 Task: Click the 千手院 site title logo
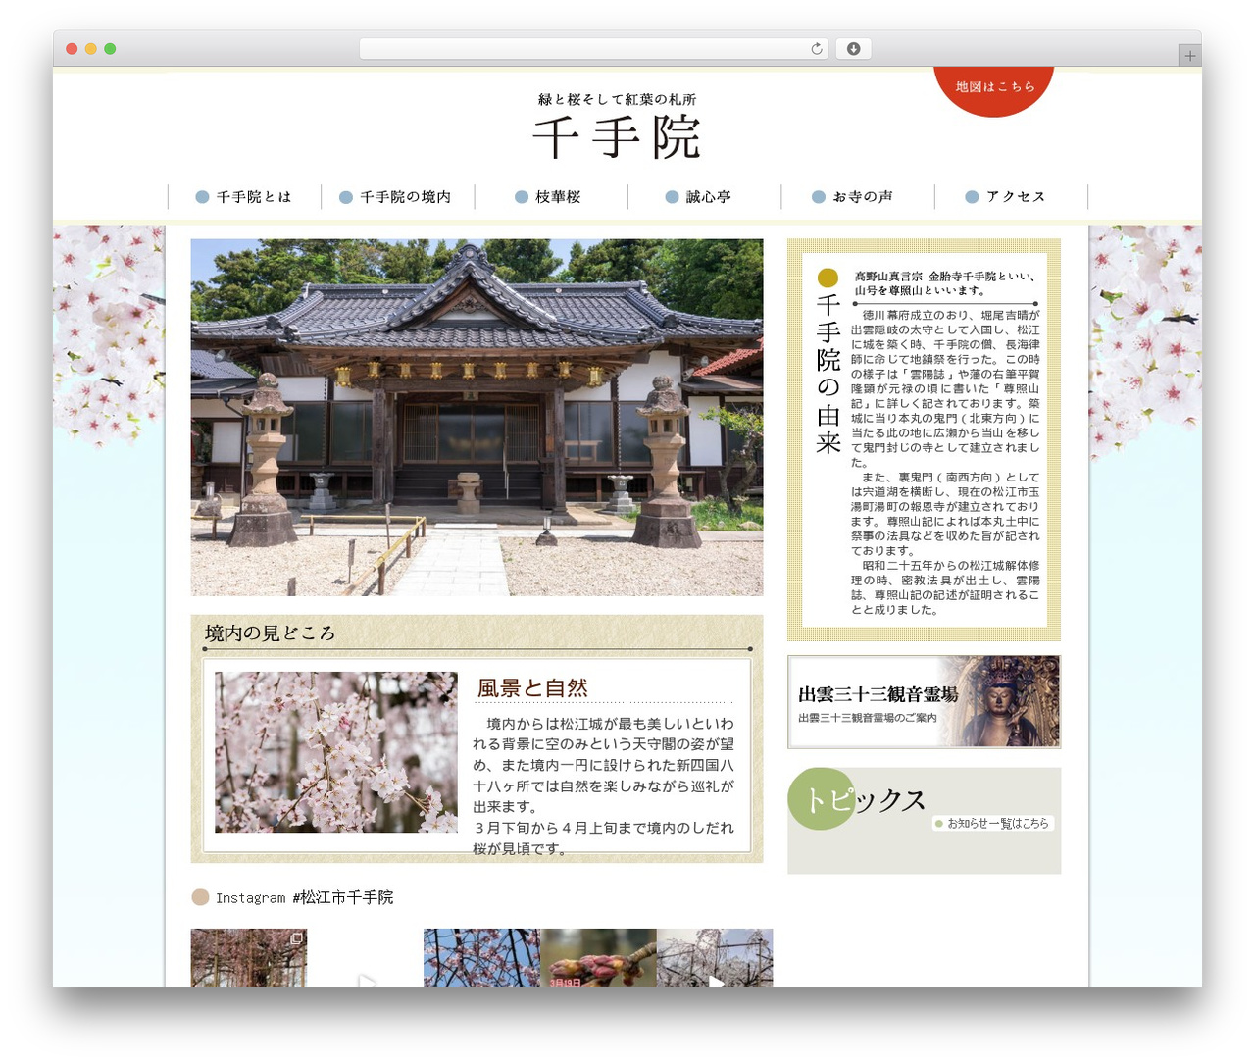[617, 136]
